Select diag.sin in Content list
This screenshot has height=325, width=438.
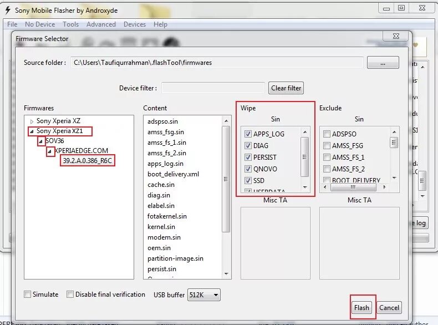pyautogui.click(x=159, y=195)
